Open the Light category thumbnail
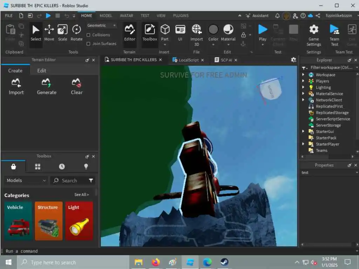Image resolution: width=359 pixels, height=269 pixels. [x=79, y=221]
